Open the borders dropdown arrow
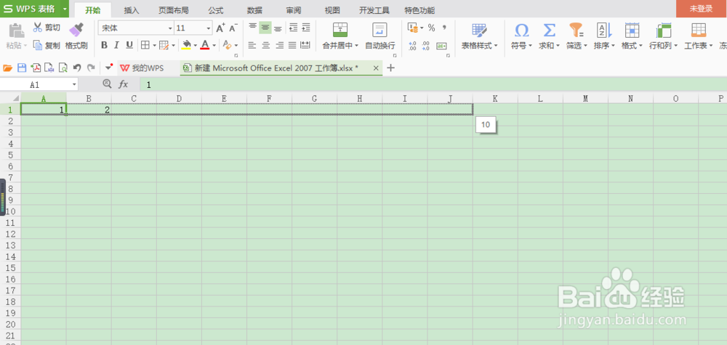 [154, 45]
